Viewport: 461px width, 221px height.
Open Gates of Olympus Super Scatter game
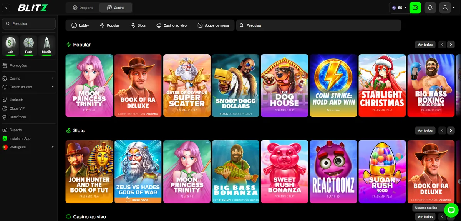[x=187, y=85]
